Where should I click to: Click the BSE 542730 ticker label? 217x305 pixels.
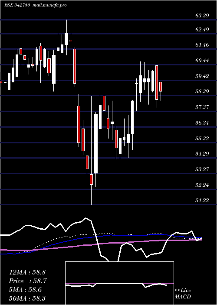tap(17, 5)
